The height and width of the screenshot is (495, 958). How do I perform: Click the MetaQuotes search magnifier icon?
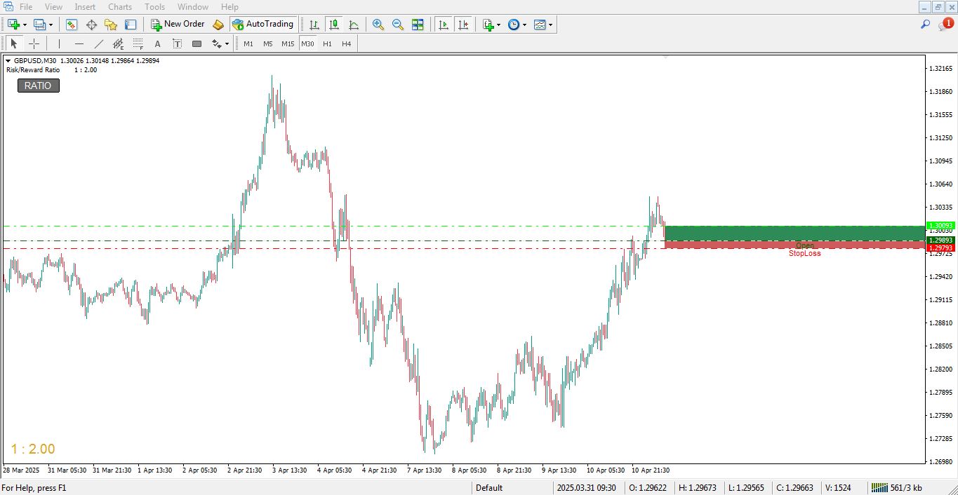pyautogui.click(x=925, y=25)
